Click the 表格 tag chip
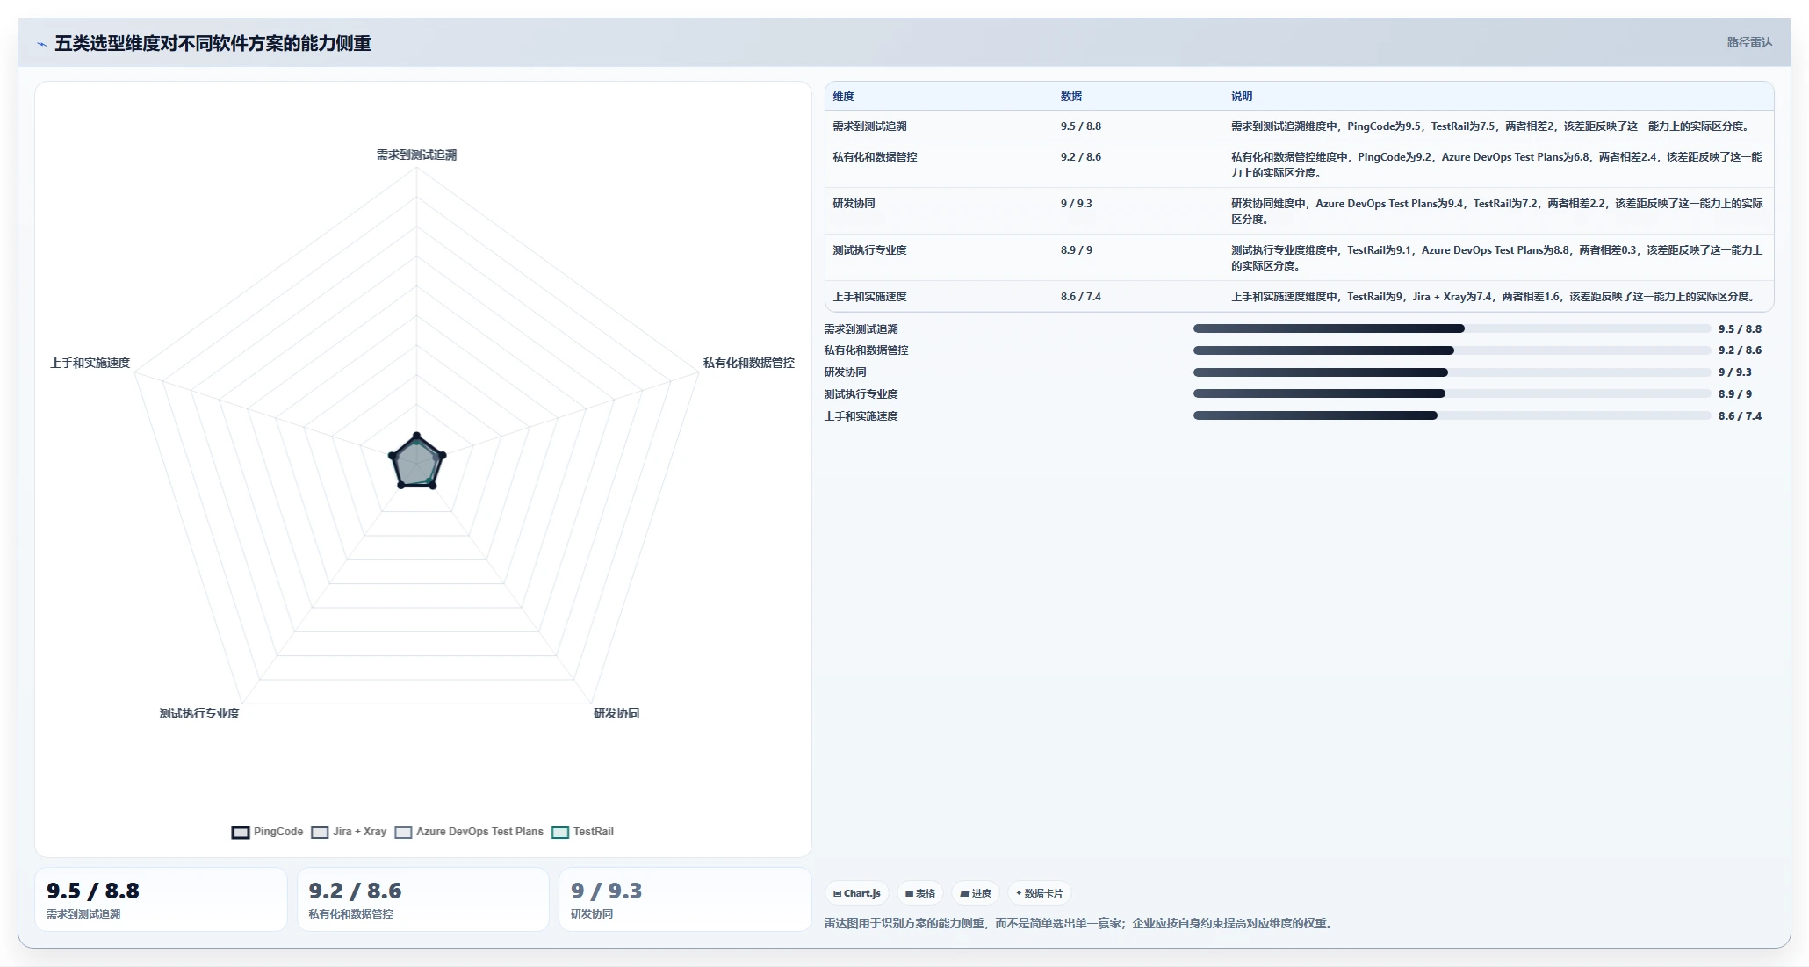Image resolution: width=1809 pixels, height=967 pixels. coord(919,893)
